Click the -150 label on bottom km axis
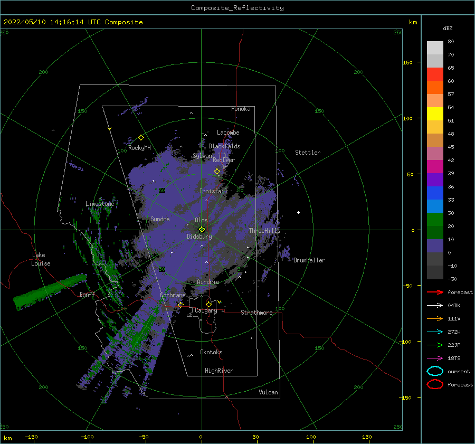The width and height of the screenshot is (475, 444). (31, 437)
